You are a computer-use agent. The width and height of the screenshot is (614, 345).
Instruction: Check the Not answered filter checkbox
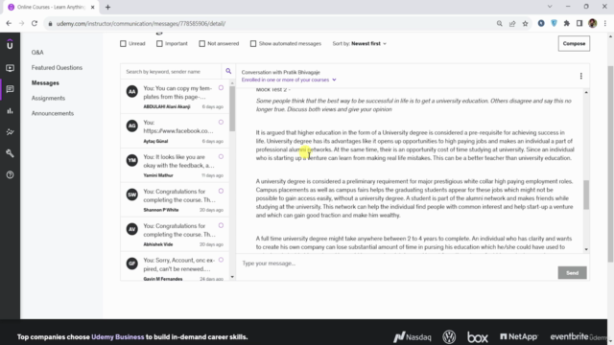pyautogui.click(x=202, y=43)
